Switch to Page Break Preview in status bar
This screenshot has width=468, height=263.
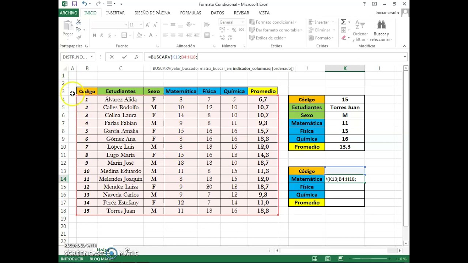(x=341, y=259)
